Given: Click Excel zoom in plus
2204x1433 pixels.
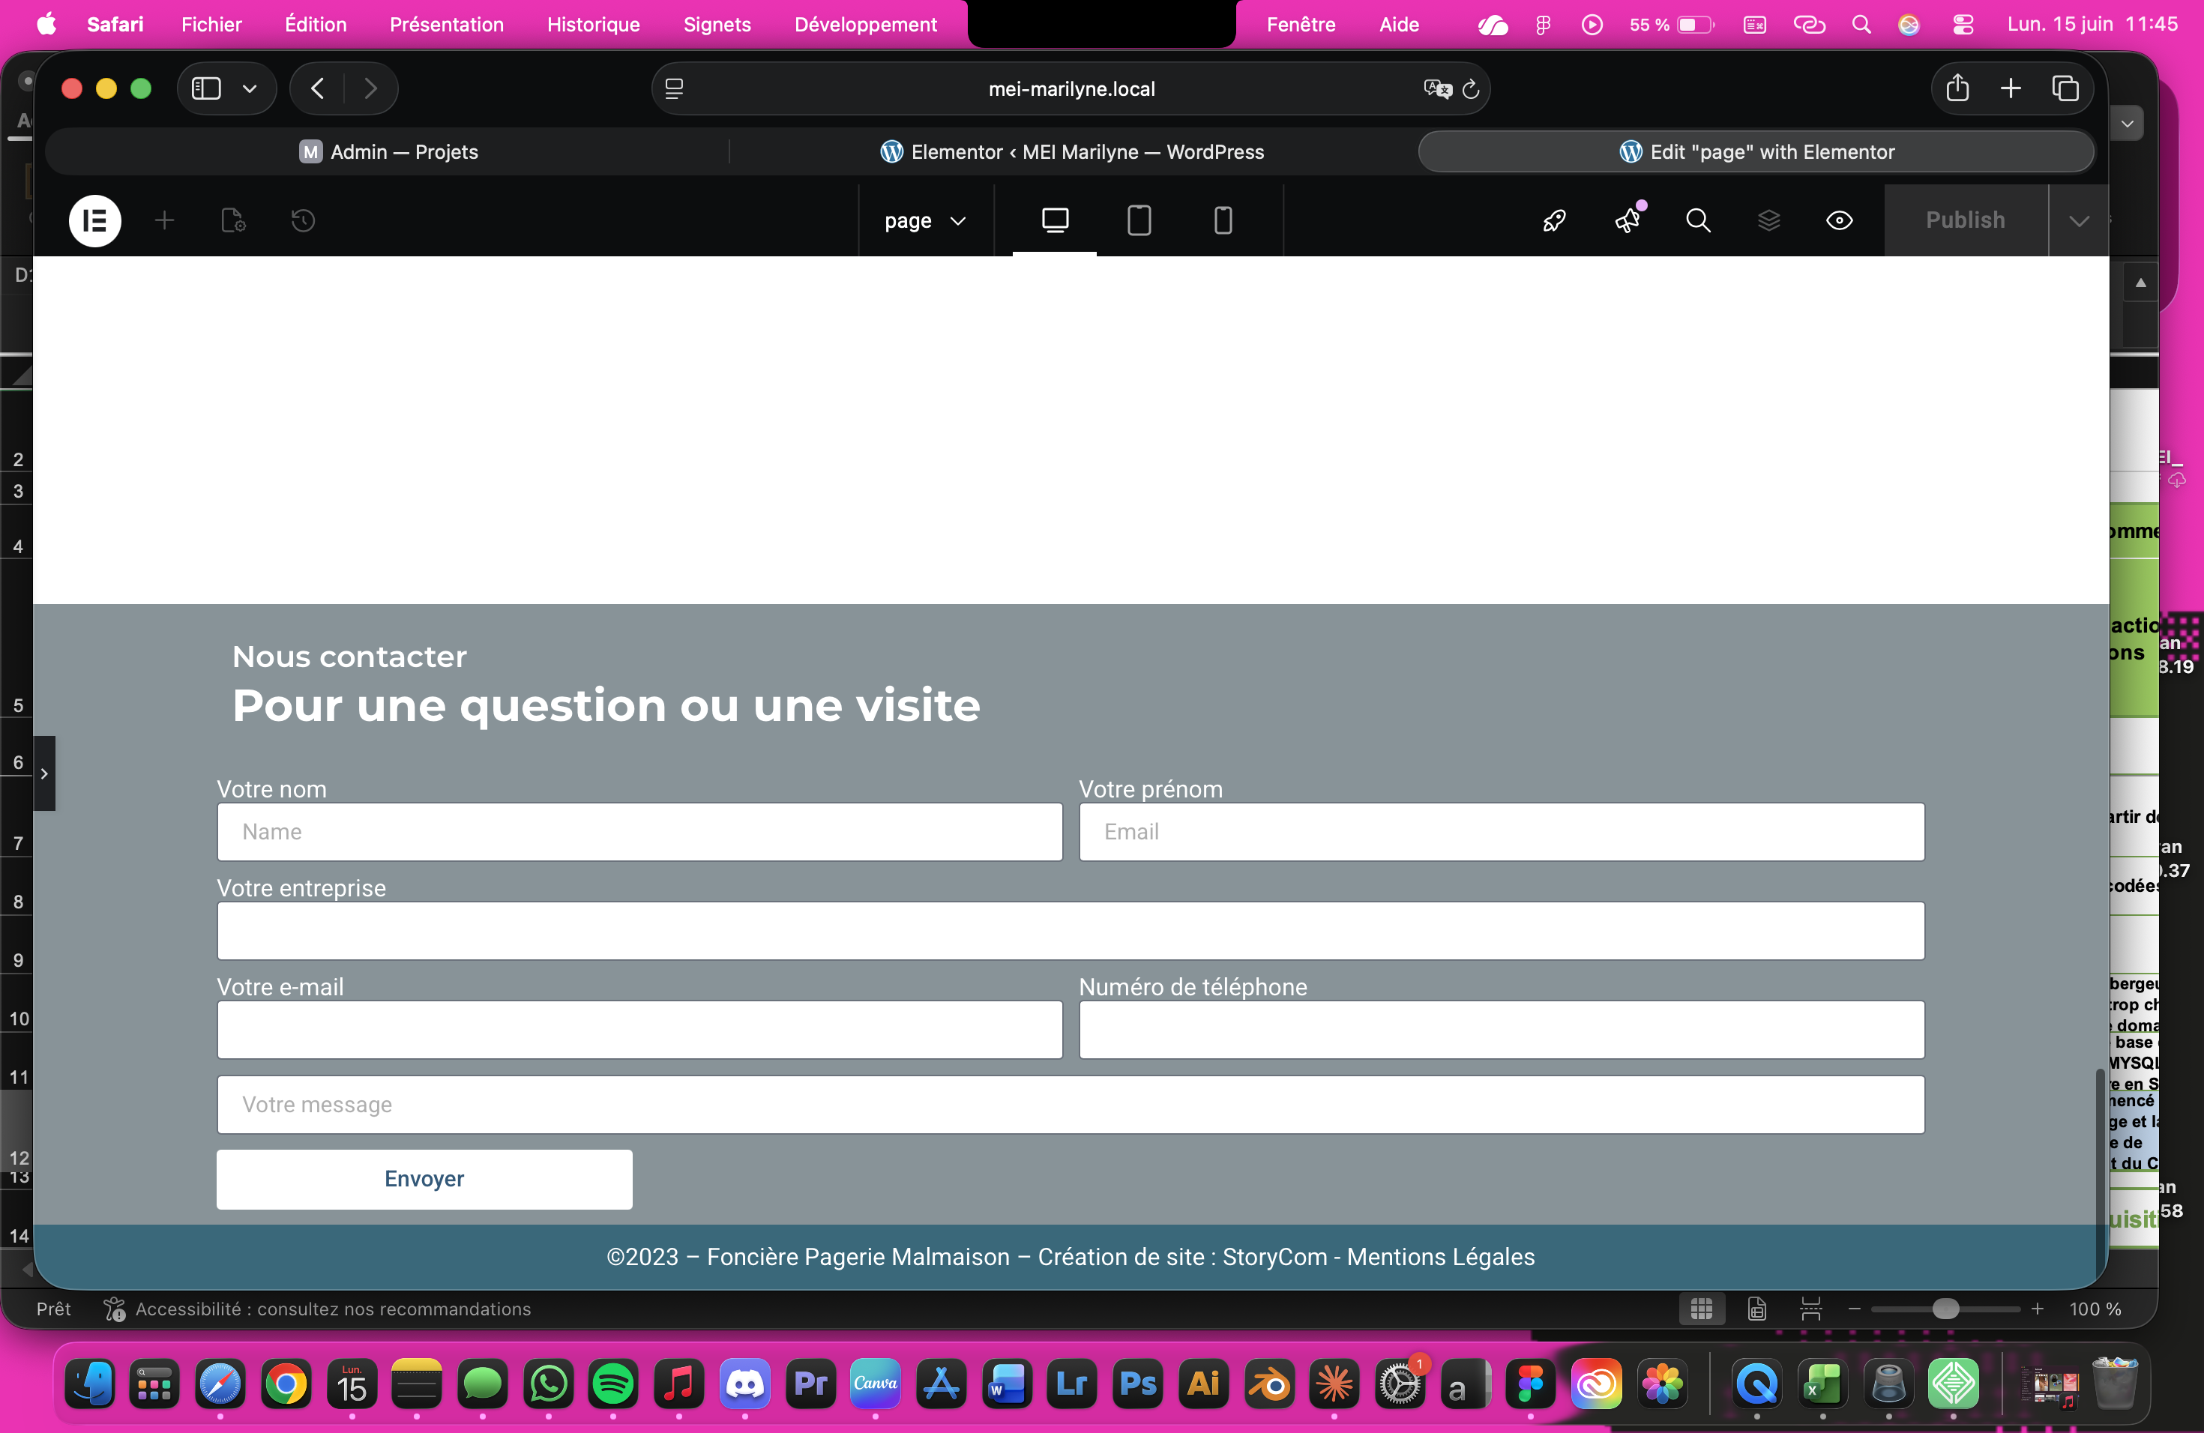Looking at the screenshot, I should click(2038, 1309).
